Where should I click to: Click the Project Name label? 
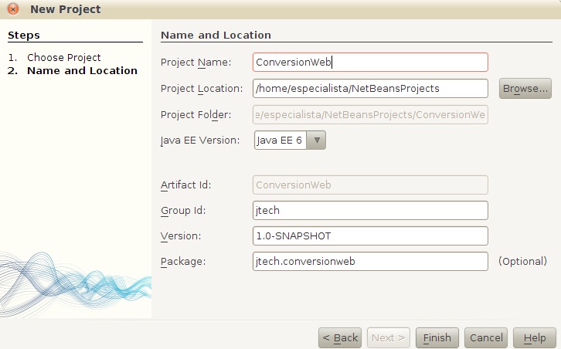(x=196, y=63)
